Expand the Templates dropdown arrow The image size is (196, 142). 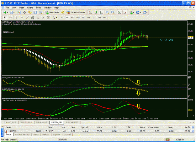(147, 13)
